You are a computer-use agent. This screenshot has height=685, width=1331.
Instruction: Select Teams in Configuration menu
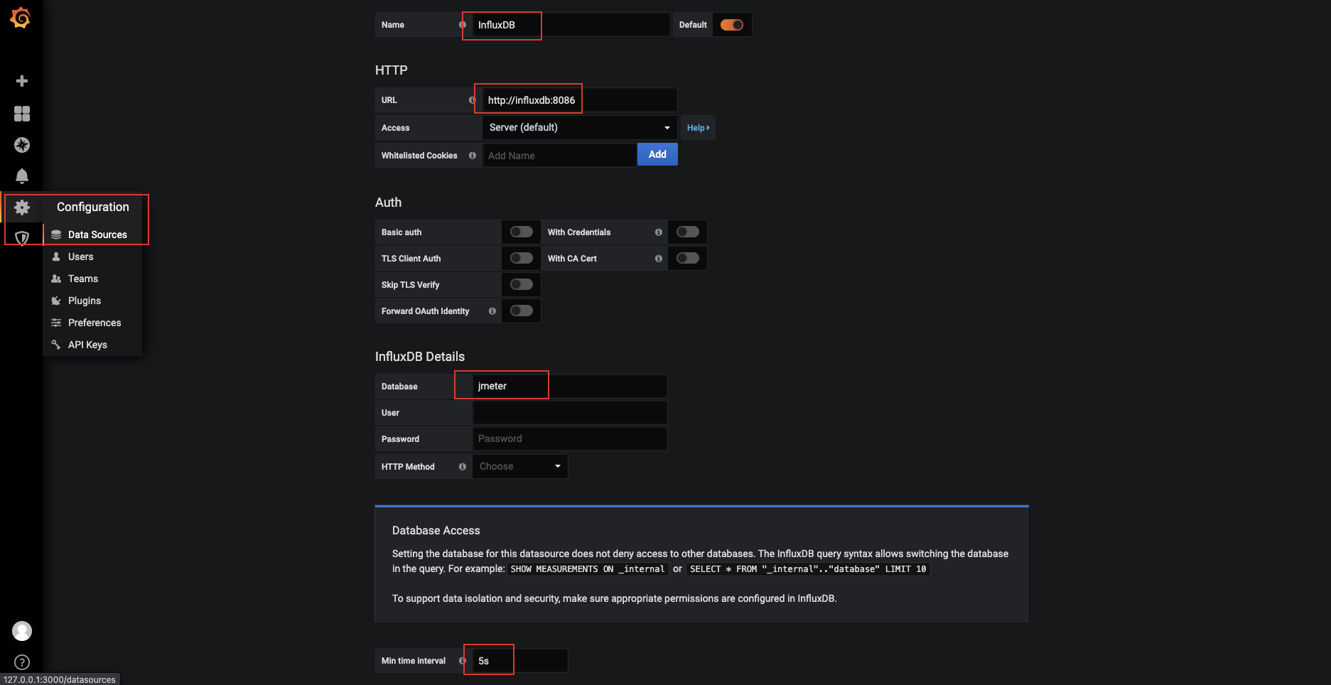(x=92, y=279)
